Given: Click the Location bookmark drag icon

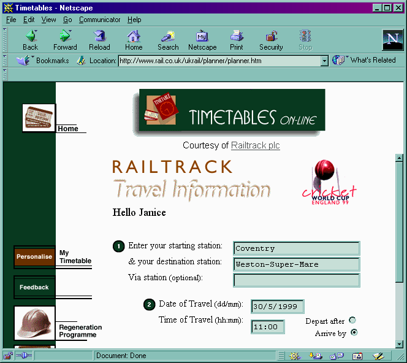Looking at the screenshot, I should point(81,61).
